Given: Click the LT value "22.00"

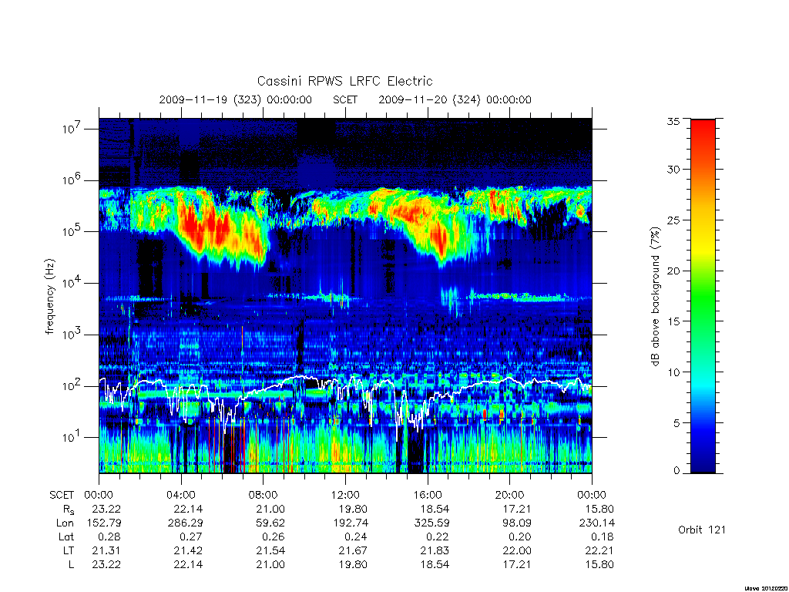Looking at the screenshot, I should [x=516, y=550].
